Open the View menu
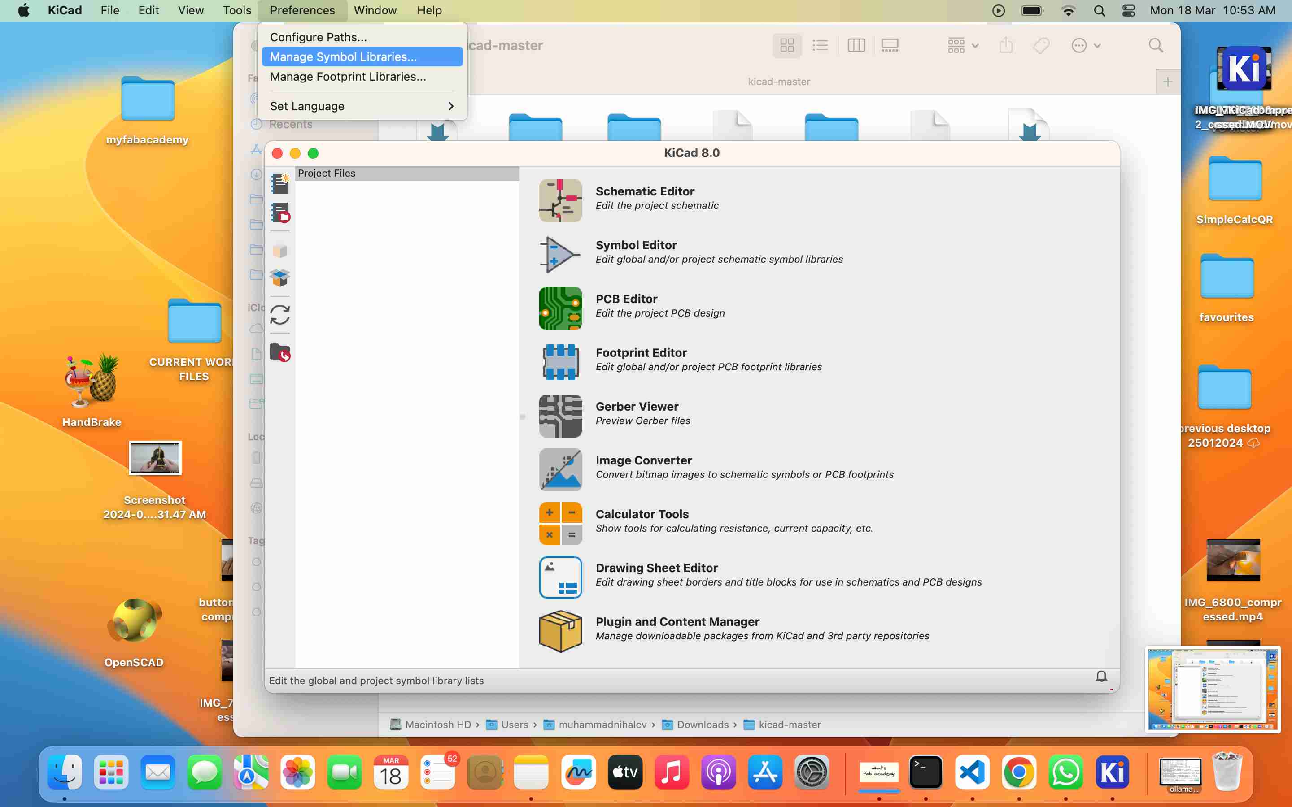 191,10
